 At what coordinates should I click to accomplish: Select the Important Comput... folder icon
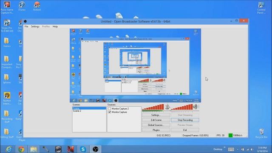[x=7, y=62]
